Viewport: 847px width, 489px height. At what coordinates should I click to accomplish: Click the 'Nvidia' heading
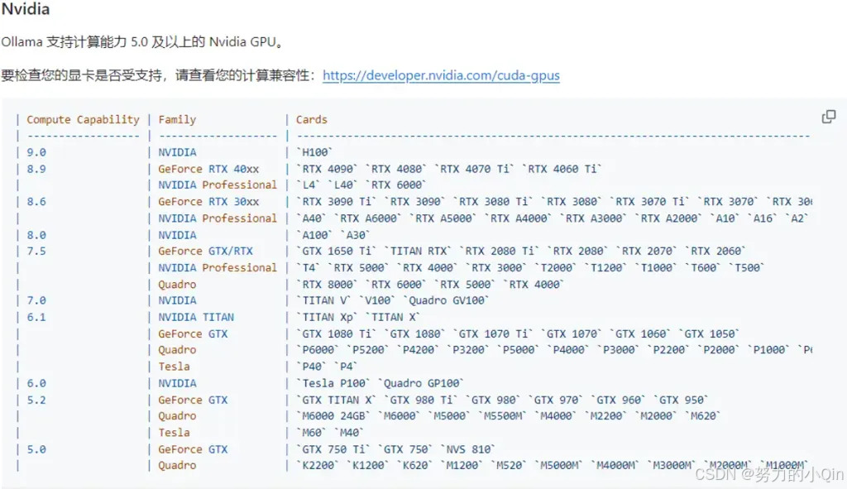point(26,9)
